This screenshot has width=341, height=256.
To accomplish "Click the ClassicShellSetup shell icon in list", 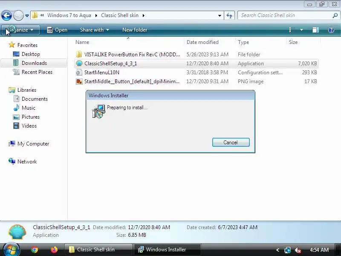I will tap(79, 63).
